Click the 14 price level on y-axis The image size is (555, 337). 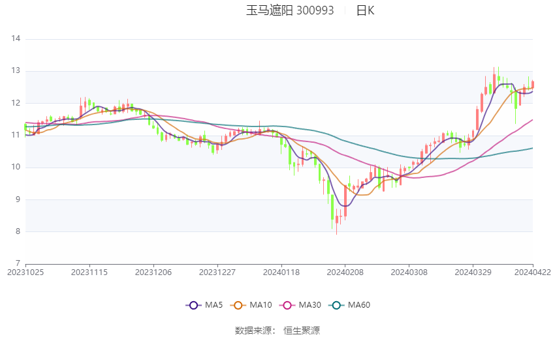pos(16,38)
